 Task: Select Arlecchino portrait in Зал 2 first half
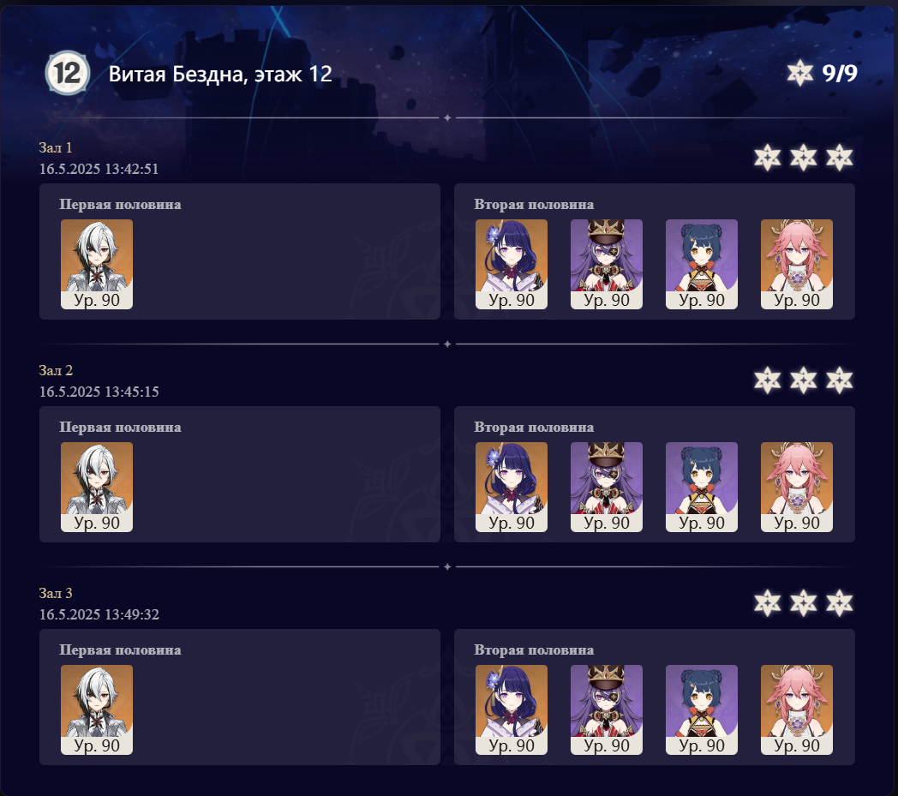coord(97,487)
